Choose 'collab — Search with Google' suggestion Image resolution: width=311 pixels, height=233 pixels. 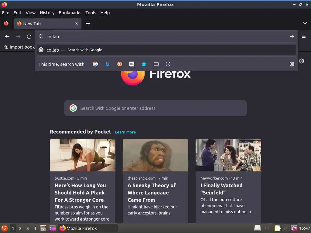coord(166,50)
